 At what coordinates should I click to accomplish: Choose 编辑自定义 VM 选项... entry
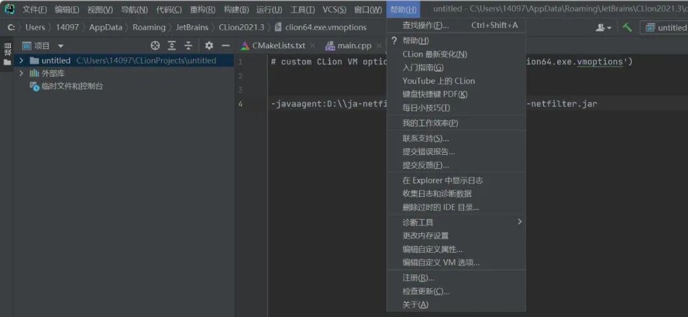tap(456, 263)
